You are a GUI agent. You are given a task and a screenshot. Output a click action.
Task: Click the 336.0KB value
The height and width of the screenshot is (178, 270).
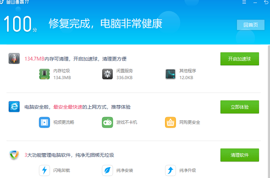point(125,78)
